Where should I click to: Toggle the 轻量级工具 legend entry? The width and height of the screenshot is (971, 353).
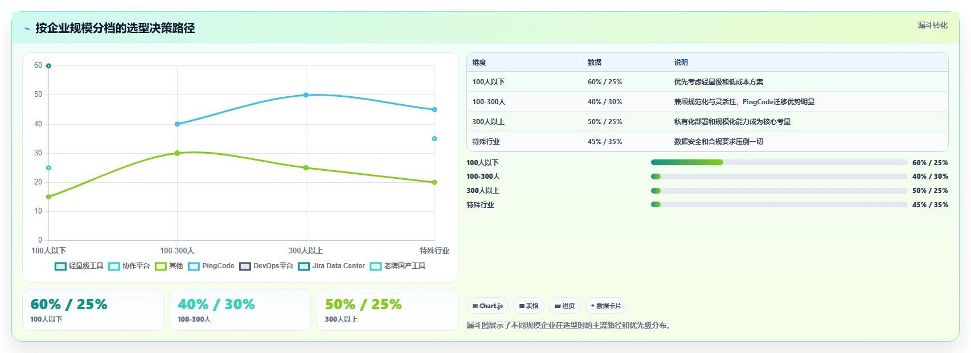pos(79,266)
